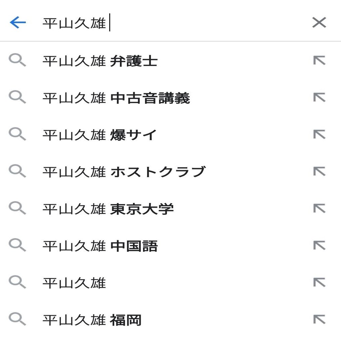Click the magnifier icon next to 弁護士
Screen dimensions: 341x341
(17, 61)
